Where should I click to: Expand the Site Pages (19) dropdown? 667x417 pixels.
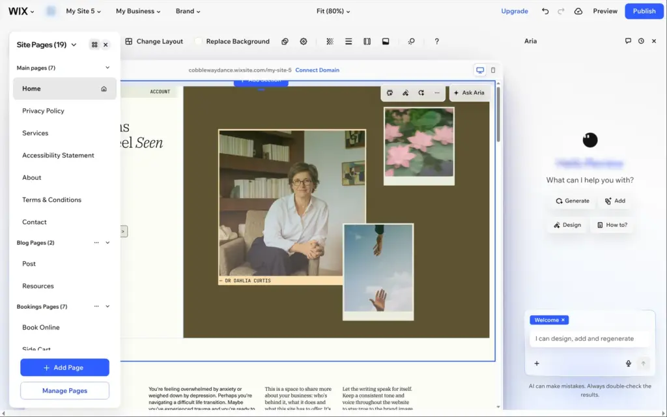pos(74,45)
